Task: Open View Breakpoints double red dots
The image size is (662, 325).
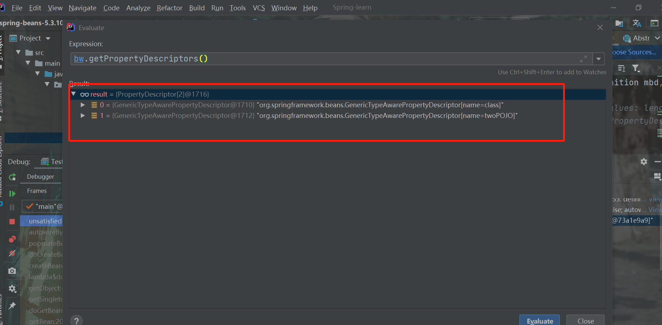Action: tap(12, 239)
